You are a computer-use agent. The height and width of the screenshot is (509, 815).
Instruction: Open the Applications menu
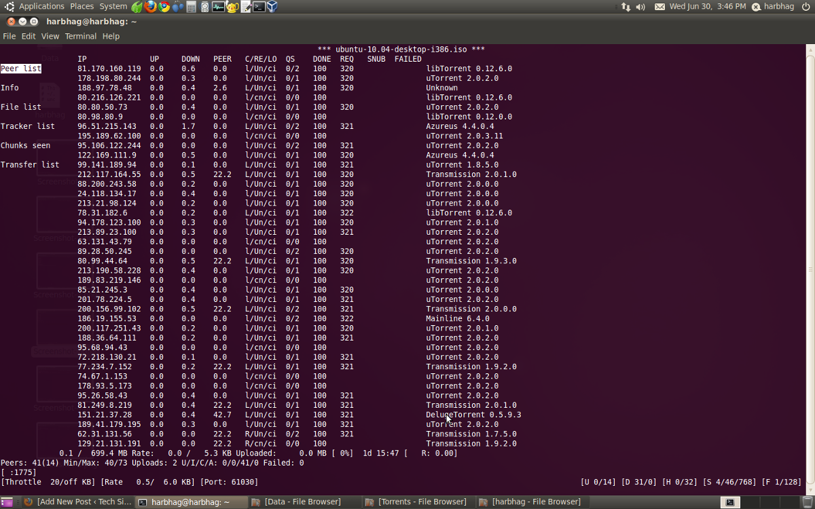[41, 6]
